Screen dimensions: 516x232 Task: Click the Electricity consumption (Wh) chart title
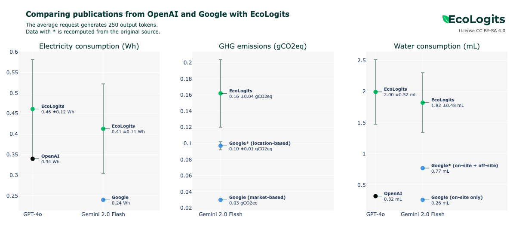(89, 46)
